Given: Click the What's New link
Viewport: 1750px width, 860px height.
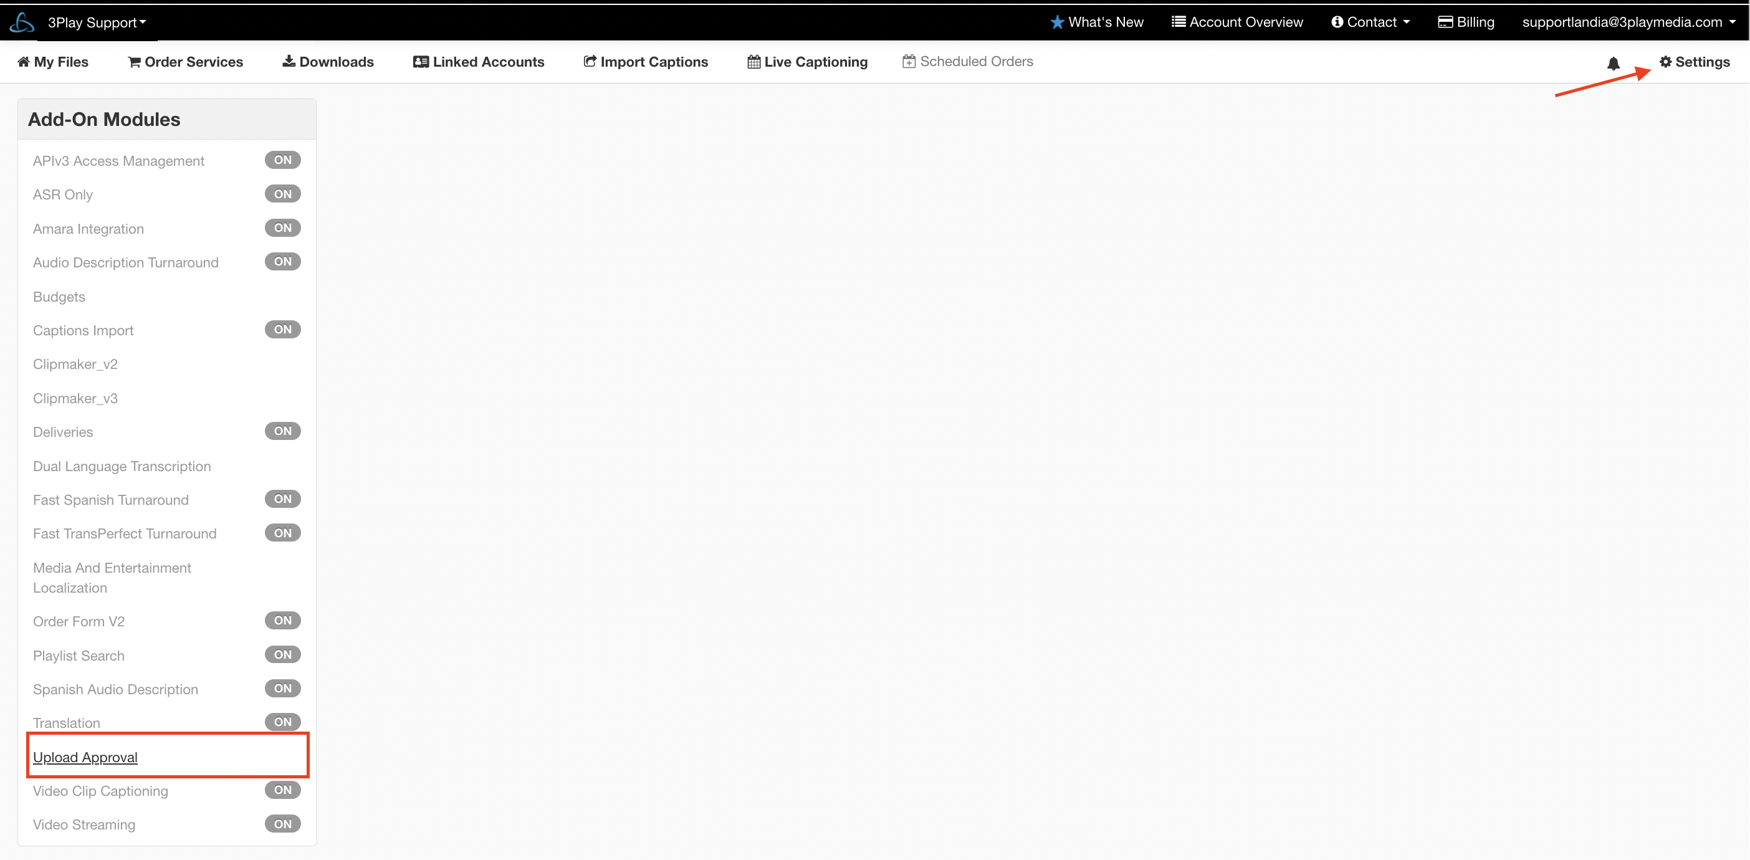Looking at the screenshot, I should point(1097,22).
